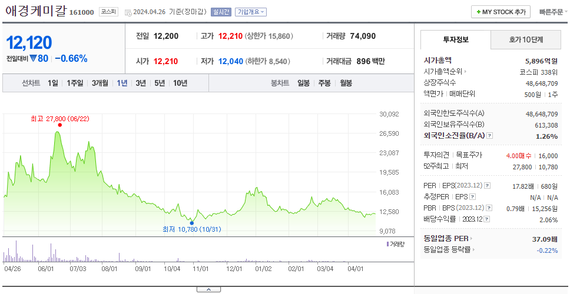Click the 상한가 15,860 text
Image resolution: width=570 pixels, height=294 pixels.
tap(269, 36)
